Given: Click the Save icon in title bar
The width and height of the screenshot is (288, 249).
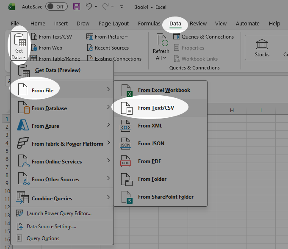Looking at the screenshot, I should click(77, 7).
